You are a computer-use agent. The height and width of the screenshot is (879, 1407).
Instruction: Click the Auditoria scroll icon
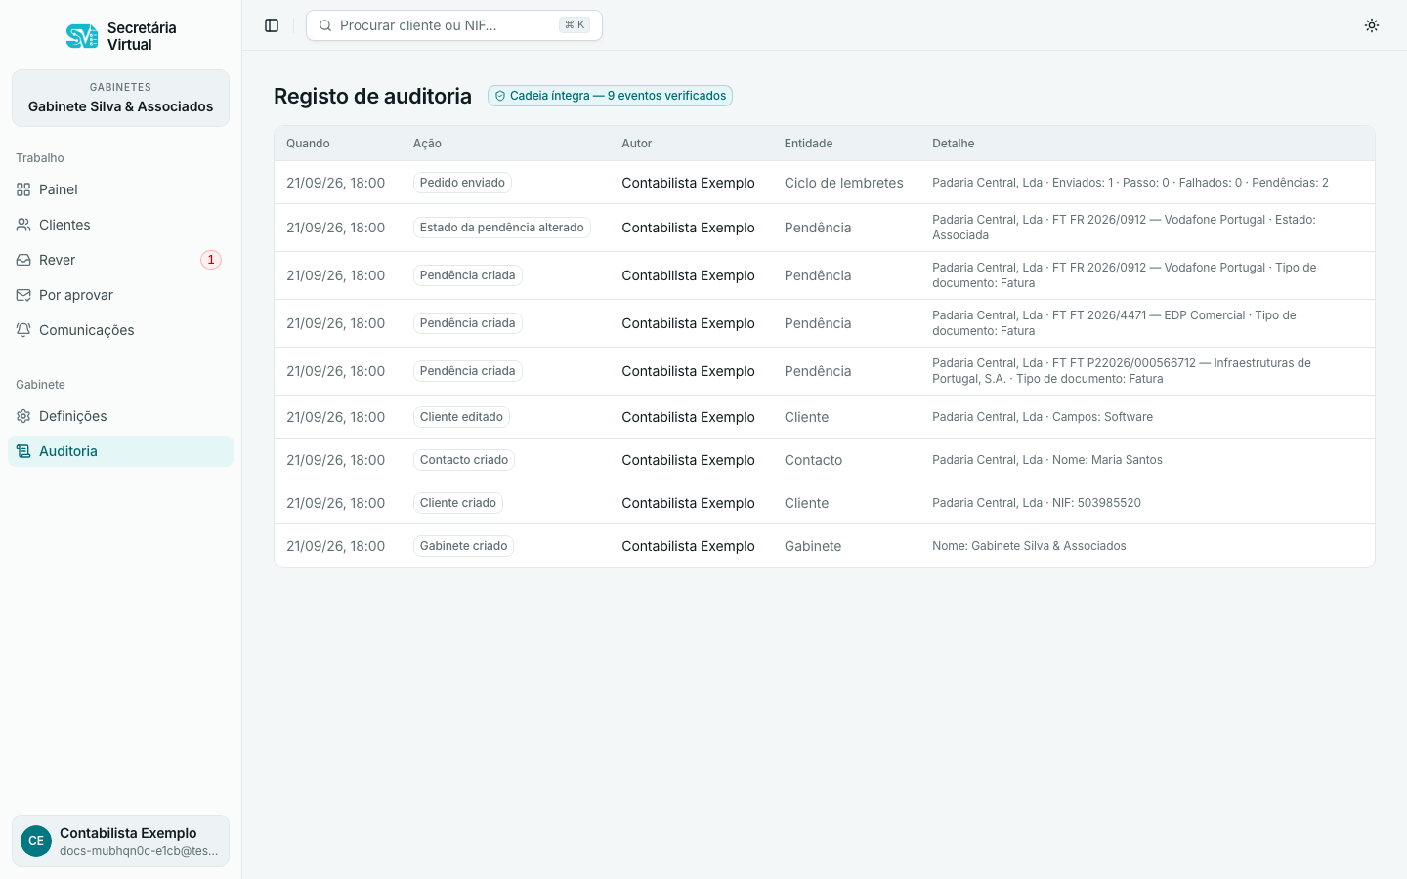(x=23, y=451)
